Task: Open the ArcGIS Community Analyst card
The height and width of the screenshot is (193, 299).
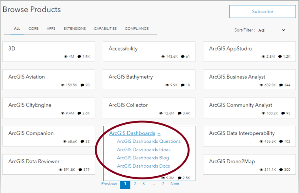Action: pyautogui.click(x=249, y=108)
